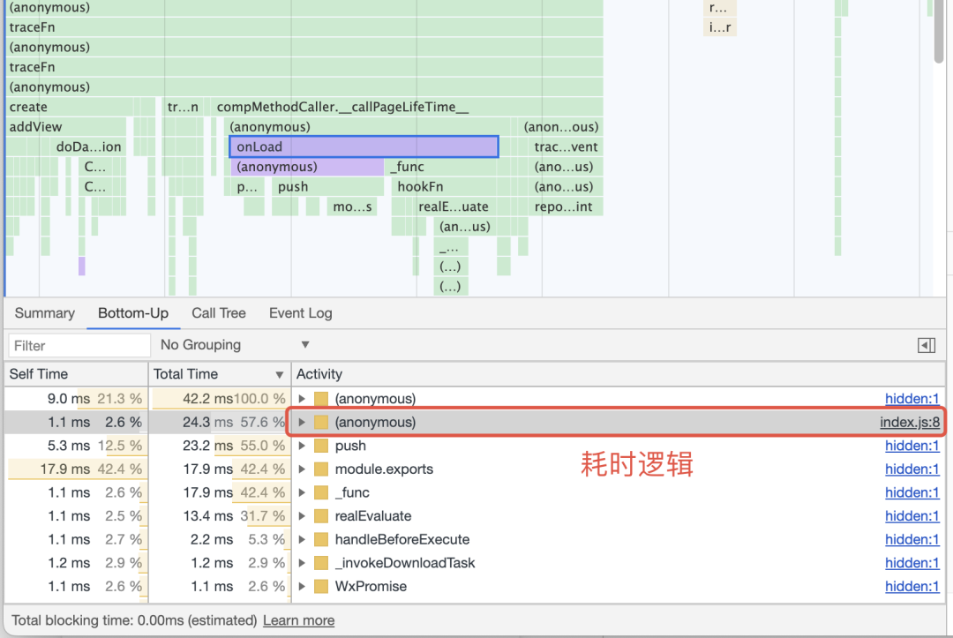Select the trac…vent flame chart block
Viewport: 953px width, 638px height.
(566, 147)
